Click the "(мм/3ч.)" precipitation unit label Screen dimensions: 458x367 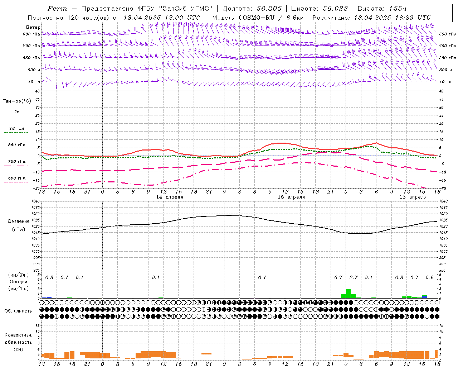(x=19, y=275)
